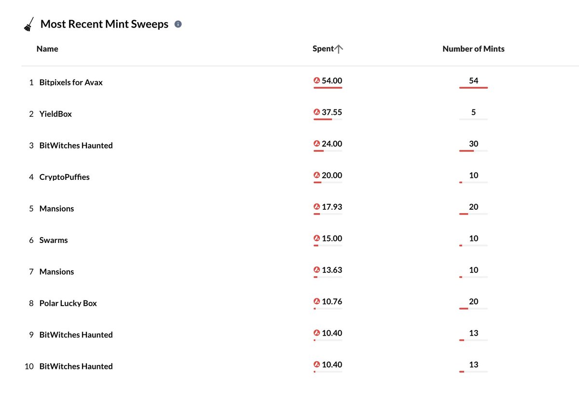Viewport: 579px width, 405px height.
Task: Click the broom icon in the title
Action: (x=29, y=24)
